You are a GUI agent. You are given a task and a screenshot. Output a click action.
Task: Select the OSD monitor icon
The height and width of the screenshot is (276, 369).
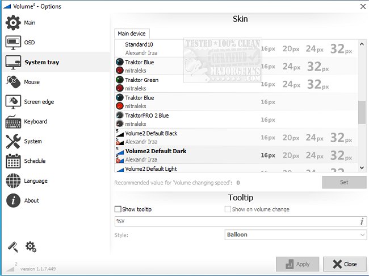pos(13,43)
